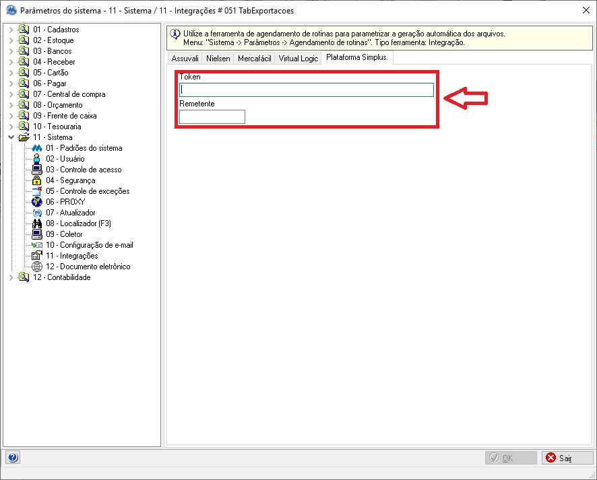Switch to the Nielsen tab
Screen dimensions: 597x480
pos(218,58)
